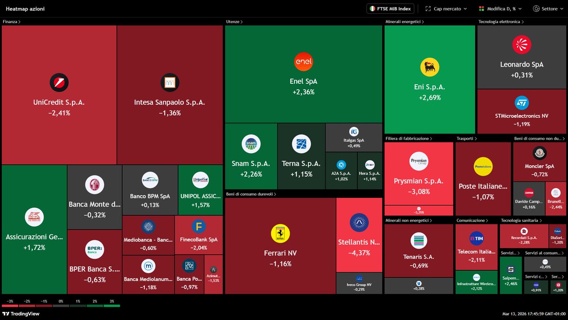Open the Cap mercato dropdown

pyautogui.click(x=445, y=8)
